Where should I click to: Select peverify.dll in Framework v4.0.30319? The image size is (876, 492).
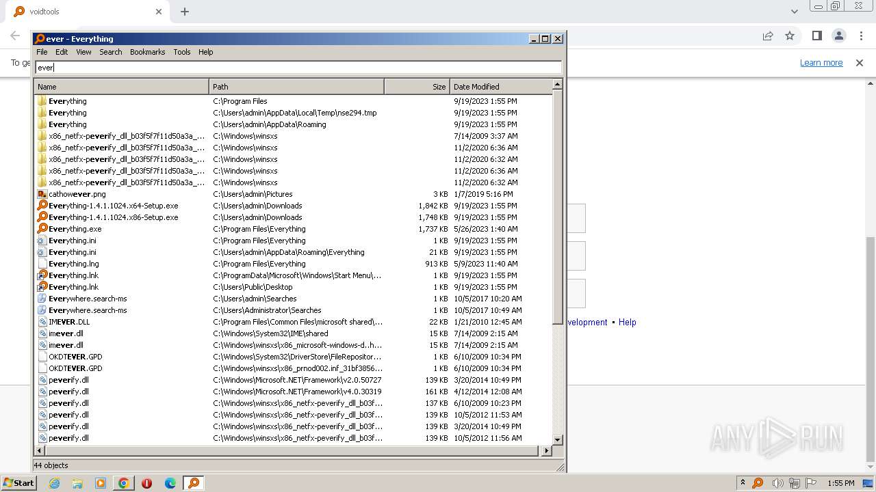click(x=293, y=392)
